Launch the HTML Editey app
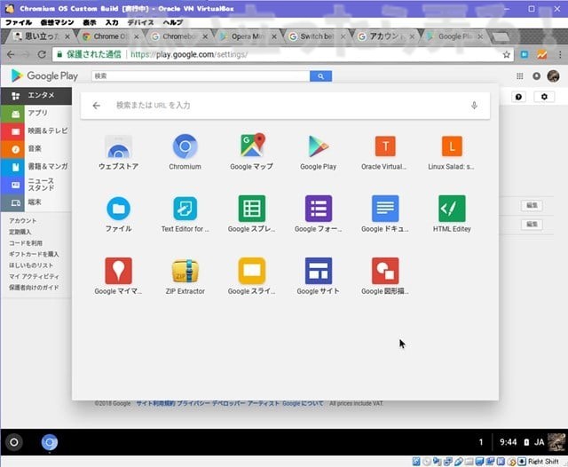 [x=452, y=215]
